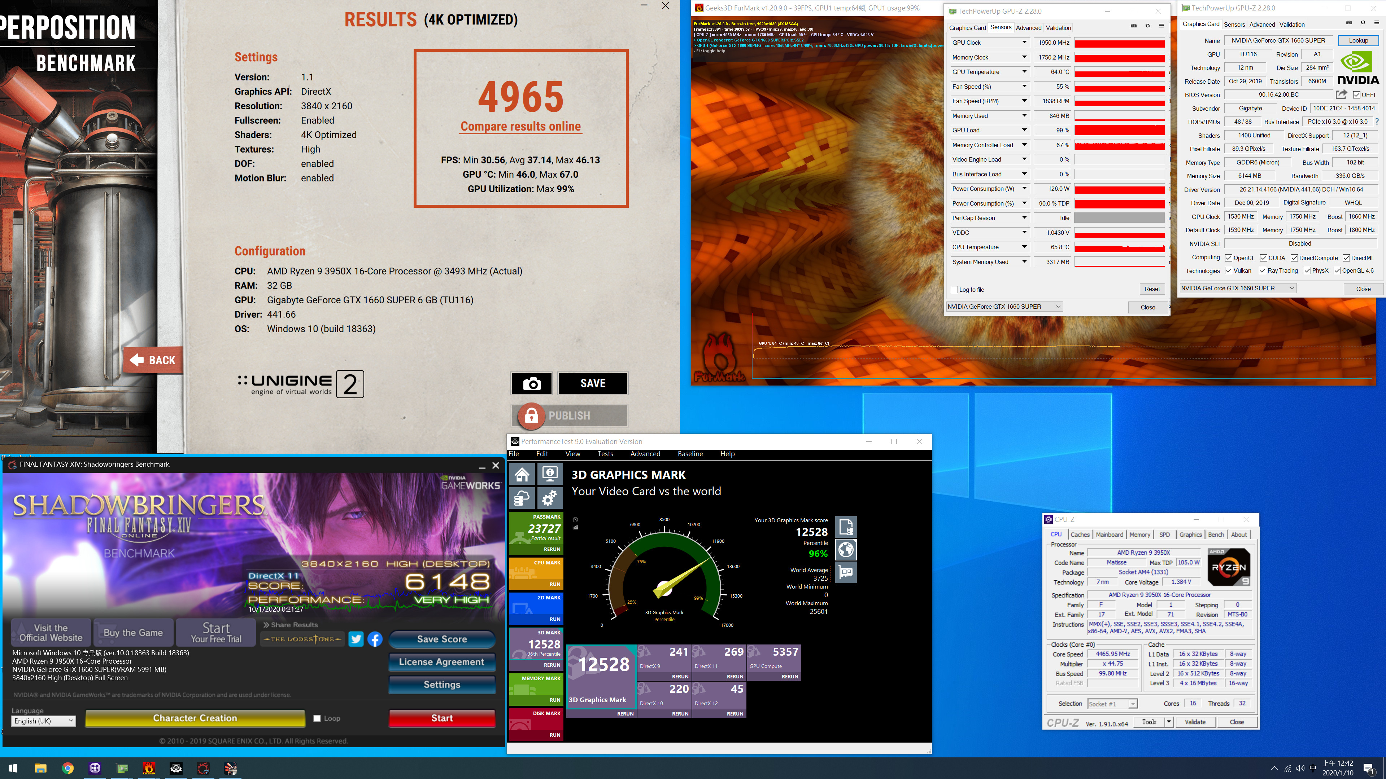Open File Explorer from taskbar
This screenshot has height=779, width=1386.
tap(41, 768)
